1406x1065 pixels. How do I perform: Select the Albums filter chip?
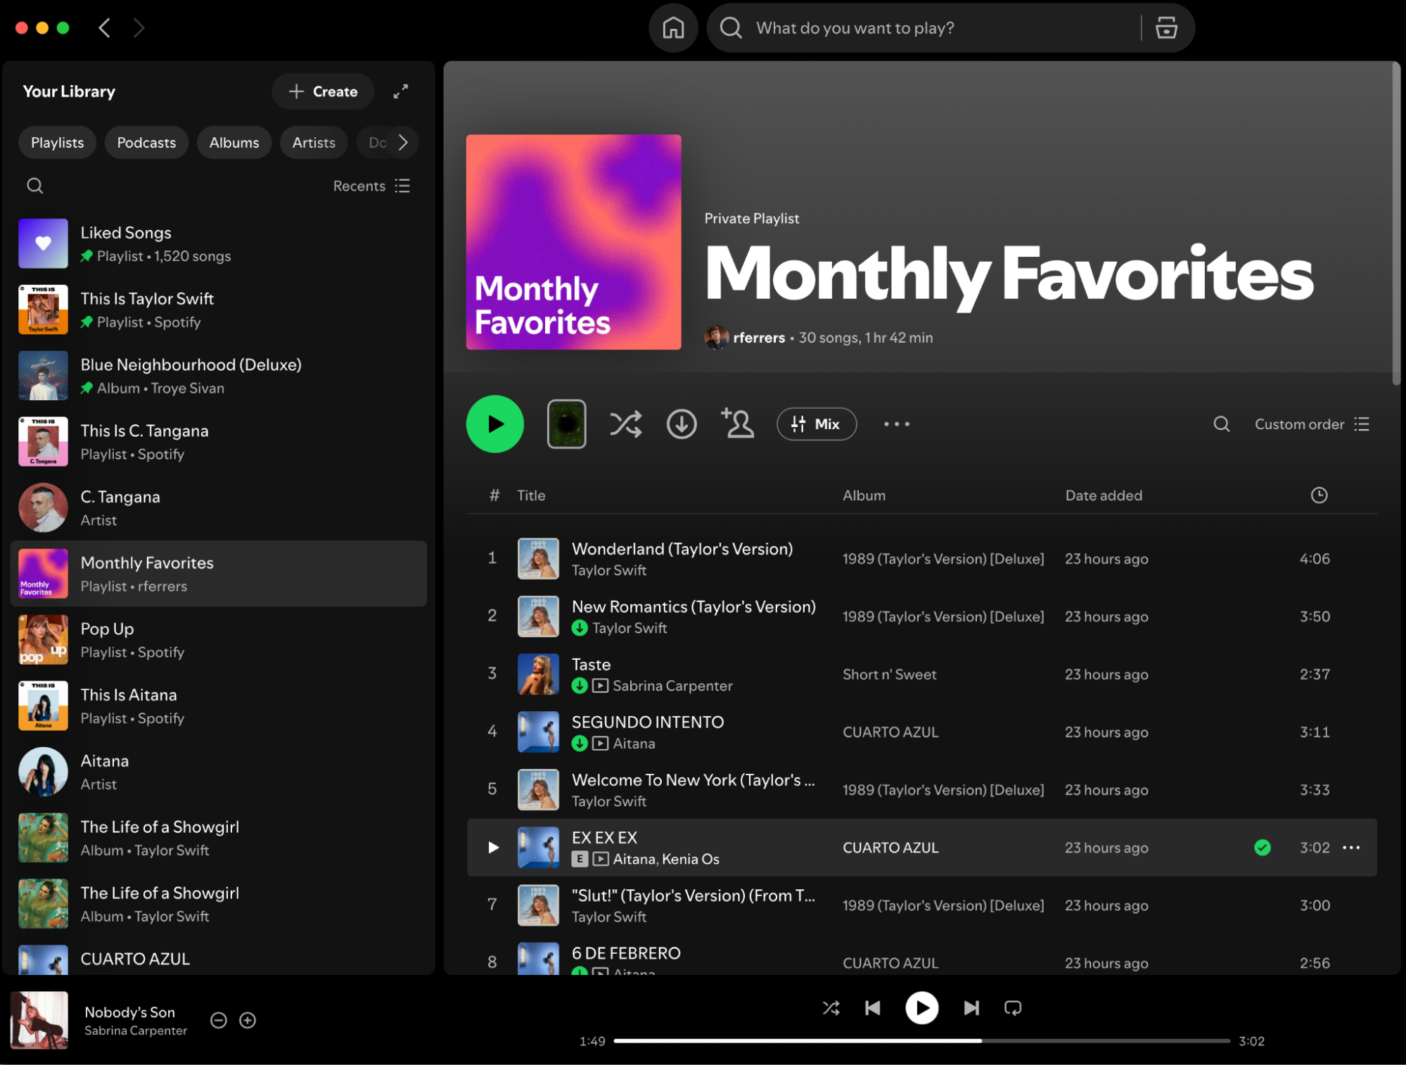[x=234, y=143]
